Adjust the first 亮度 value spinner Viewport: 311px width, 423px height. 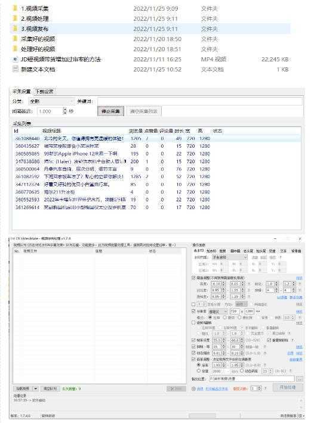tap(223, 284)
